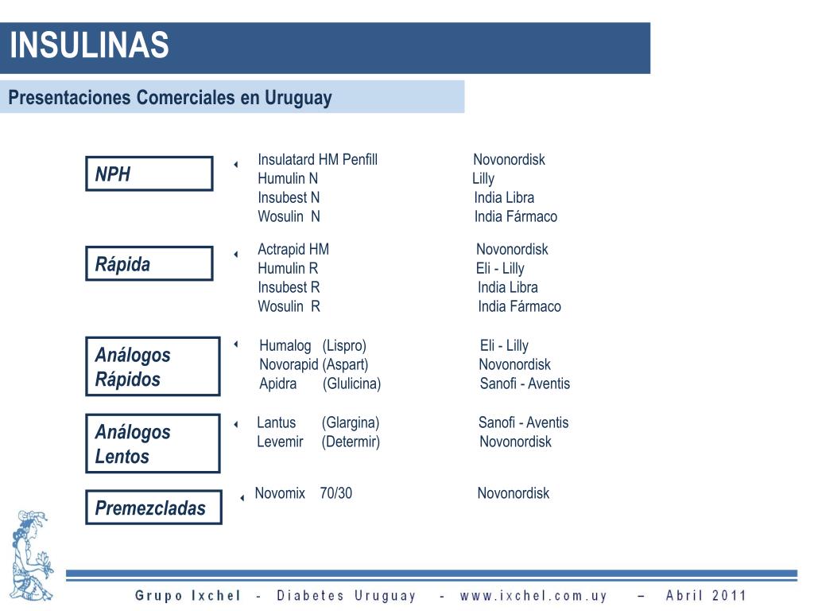
Task: Open the www.ixchel.com.uy link
Action: pyautogui.click(x=533, y=595)
